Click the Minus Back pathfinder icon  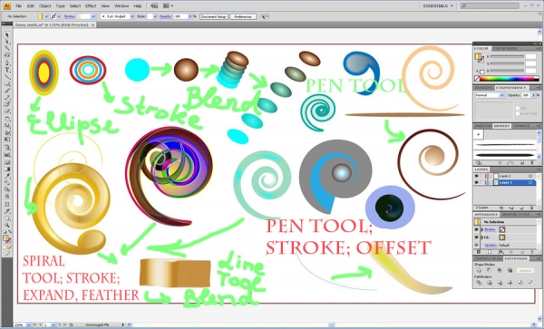coord(530,283)
